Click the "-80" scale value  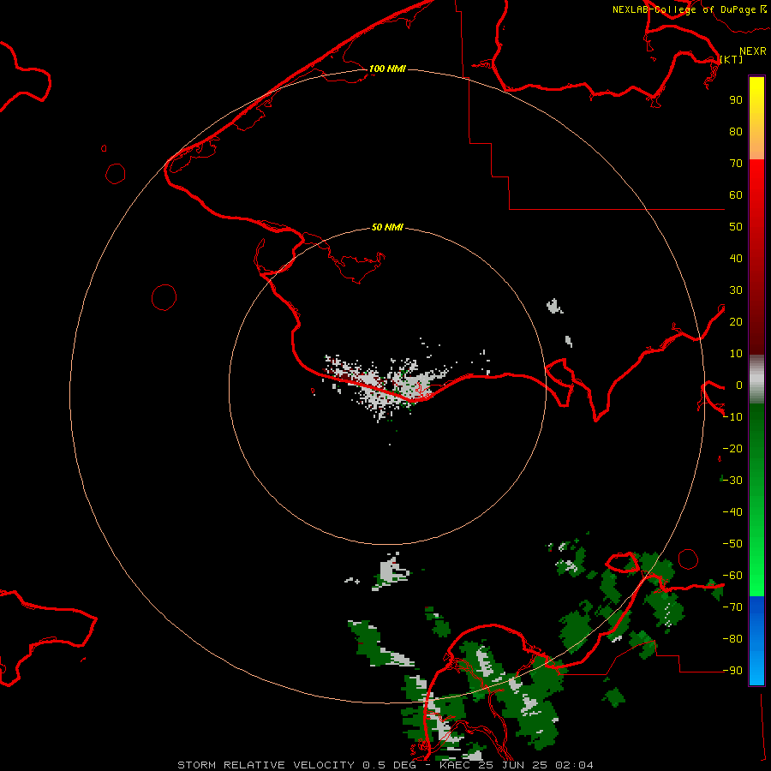732,639
